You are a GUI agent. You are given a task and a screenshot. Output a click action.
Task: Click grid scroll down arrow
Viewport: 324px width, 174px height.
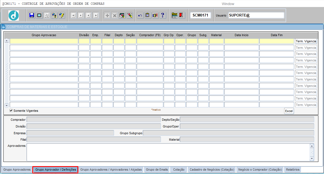point(7,105)
